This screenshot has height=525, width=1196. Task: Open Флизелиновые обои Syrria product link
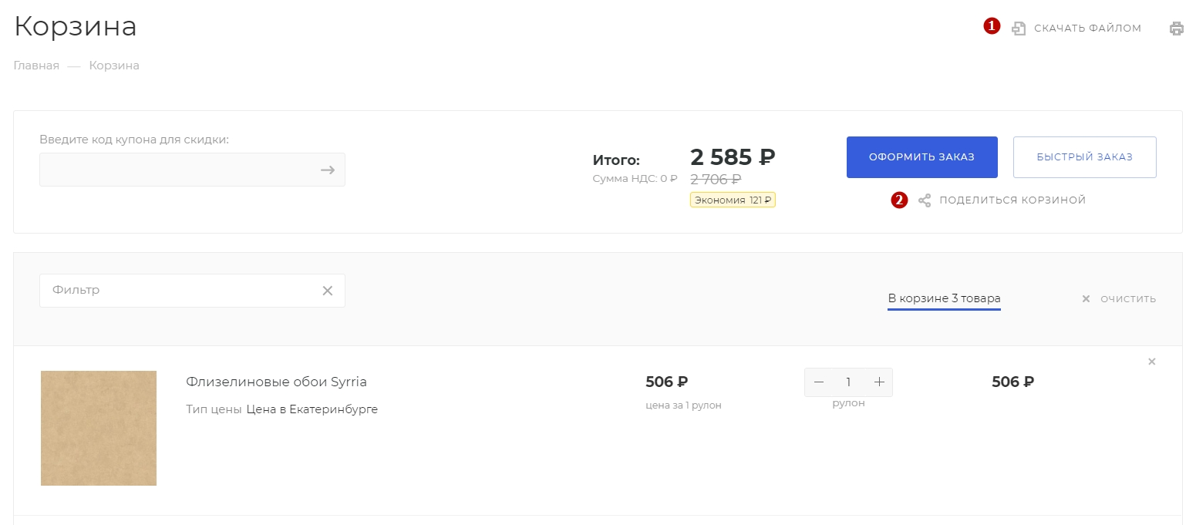[276, 382]
